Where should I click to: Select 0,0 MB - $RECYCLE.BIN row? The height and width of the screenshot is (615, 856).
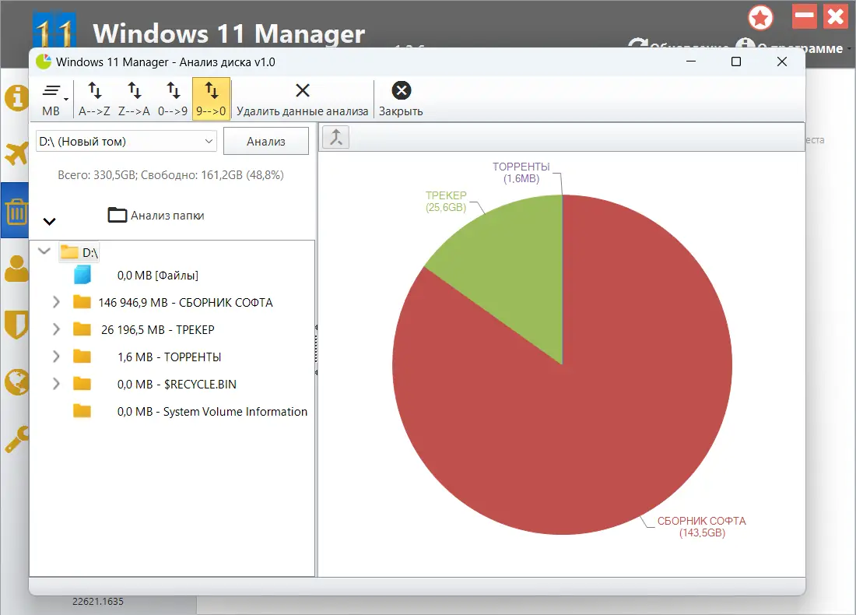point(177,385)
